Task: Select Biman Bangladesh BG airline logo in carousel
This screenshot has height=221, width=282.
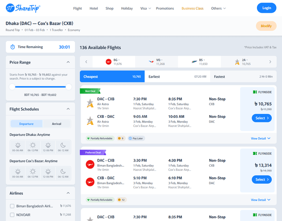Action: [x=108, y=62]
